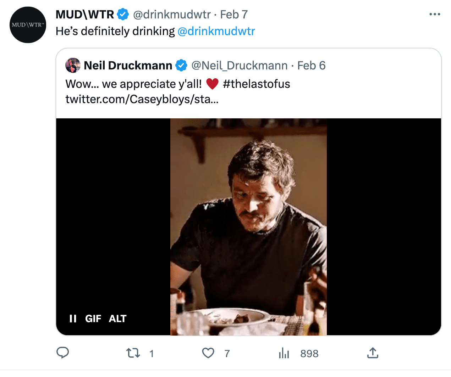
Task: Open tweet analytics via the bar chart icon
Action: pyautogui.click(x=284, y=353)
